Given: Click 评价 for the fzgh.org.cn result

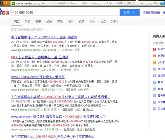Looking at the screenshot, I should click(x=77, y=70).
